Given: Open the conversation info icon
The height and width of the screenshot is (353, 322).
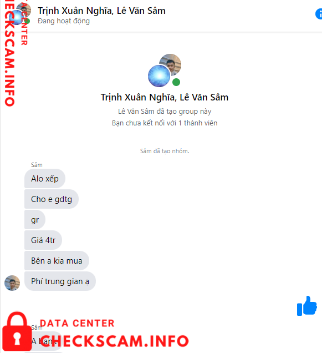Looking at the screenshot, I should [x=319, y=14].
